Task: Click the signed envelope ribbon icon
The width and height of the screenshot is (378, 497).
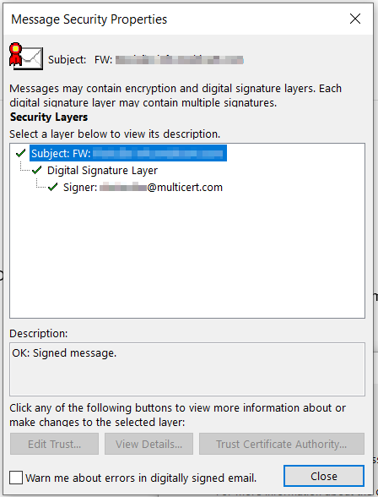Action: coord(26,57)
